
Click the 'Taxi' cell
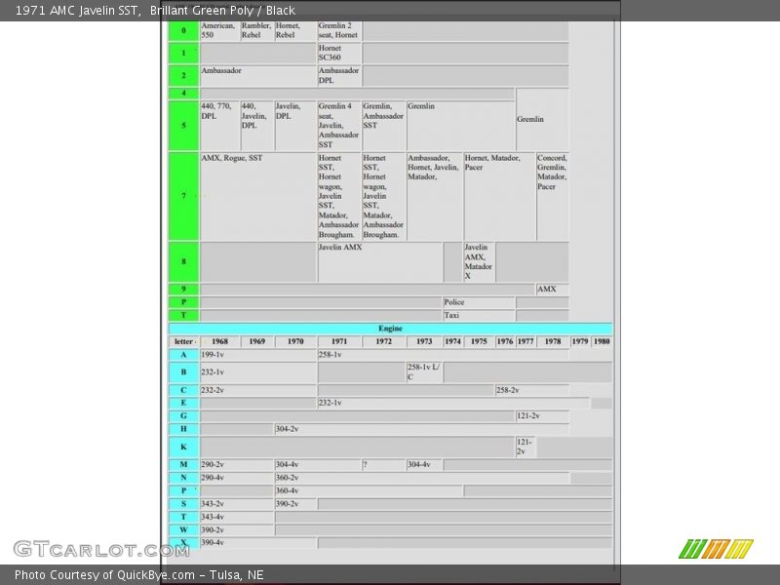pos(479,315)
